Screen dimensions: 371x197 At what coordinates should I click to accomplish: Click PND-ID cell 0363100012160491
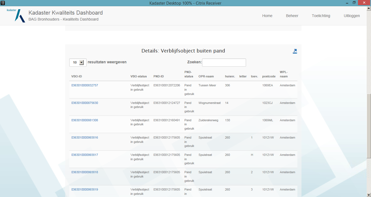[167, 120]
